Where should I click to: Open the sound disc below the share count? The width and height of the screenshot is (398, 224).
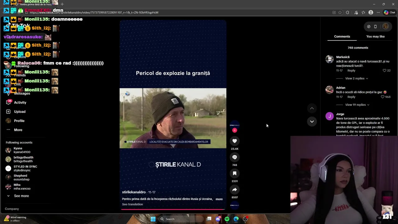(234, 205)
